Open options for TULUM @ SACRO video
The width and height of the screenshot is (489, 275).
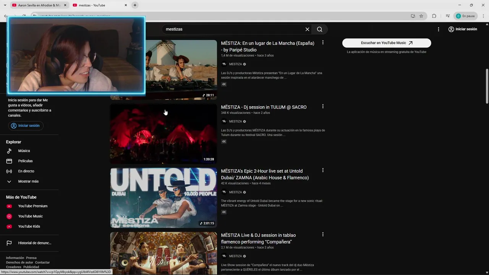click(x=323, y=107)
